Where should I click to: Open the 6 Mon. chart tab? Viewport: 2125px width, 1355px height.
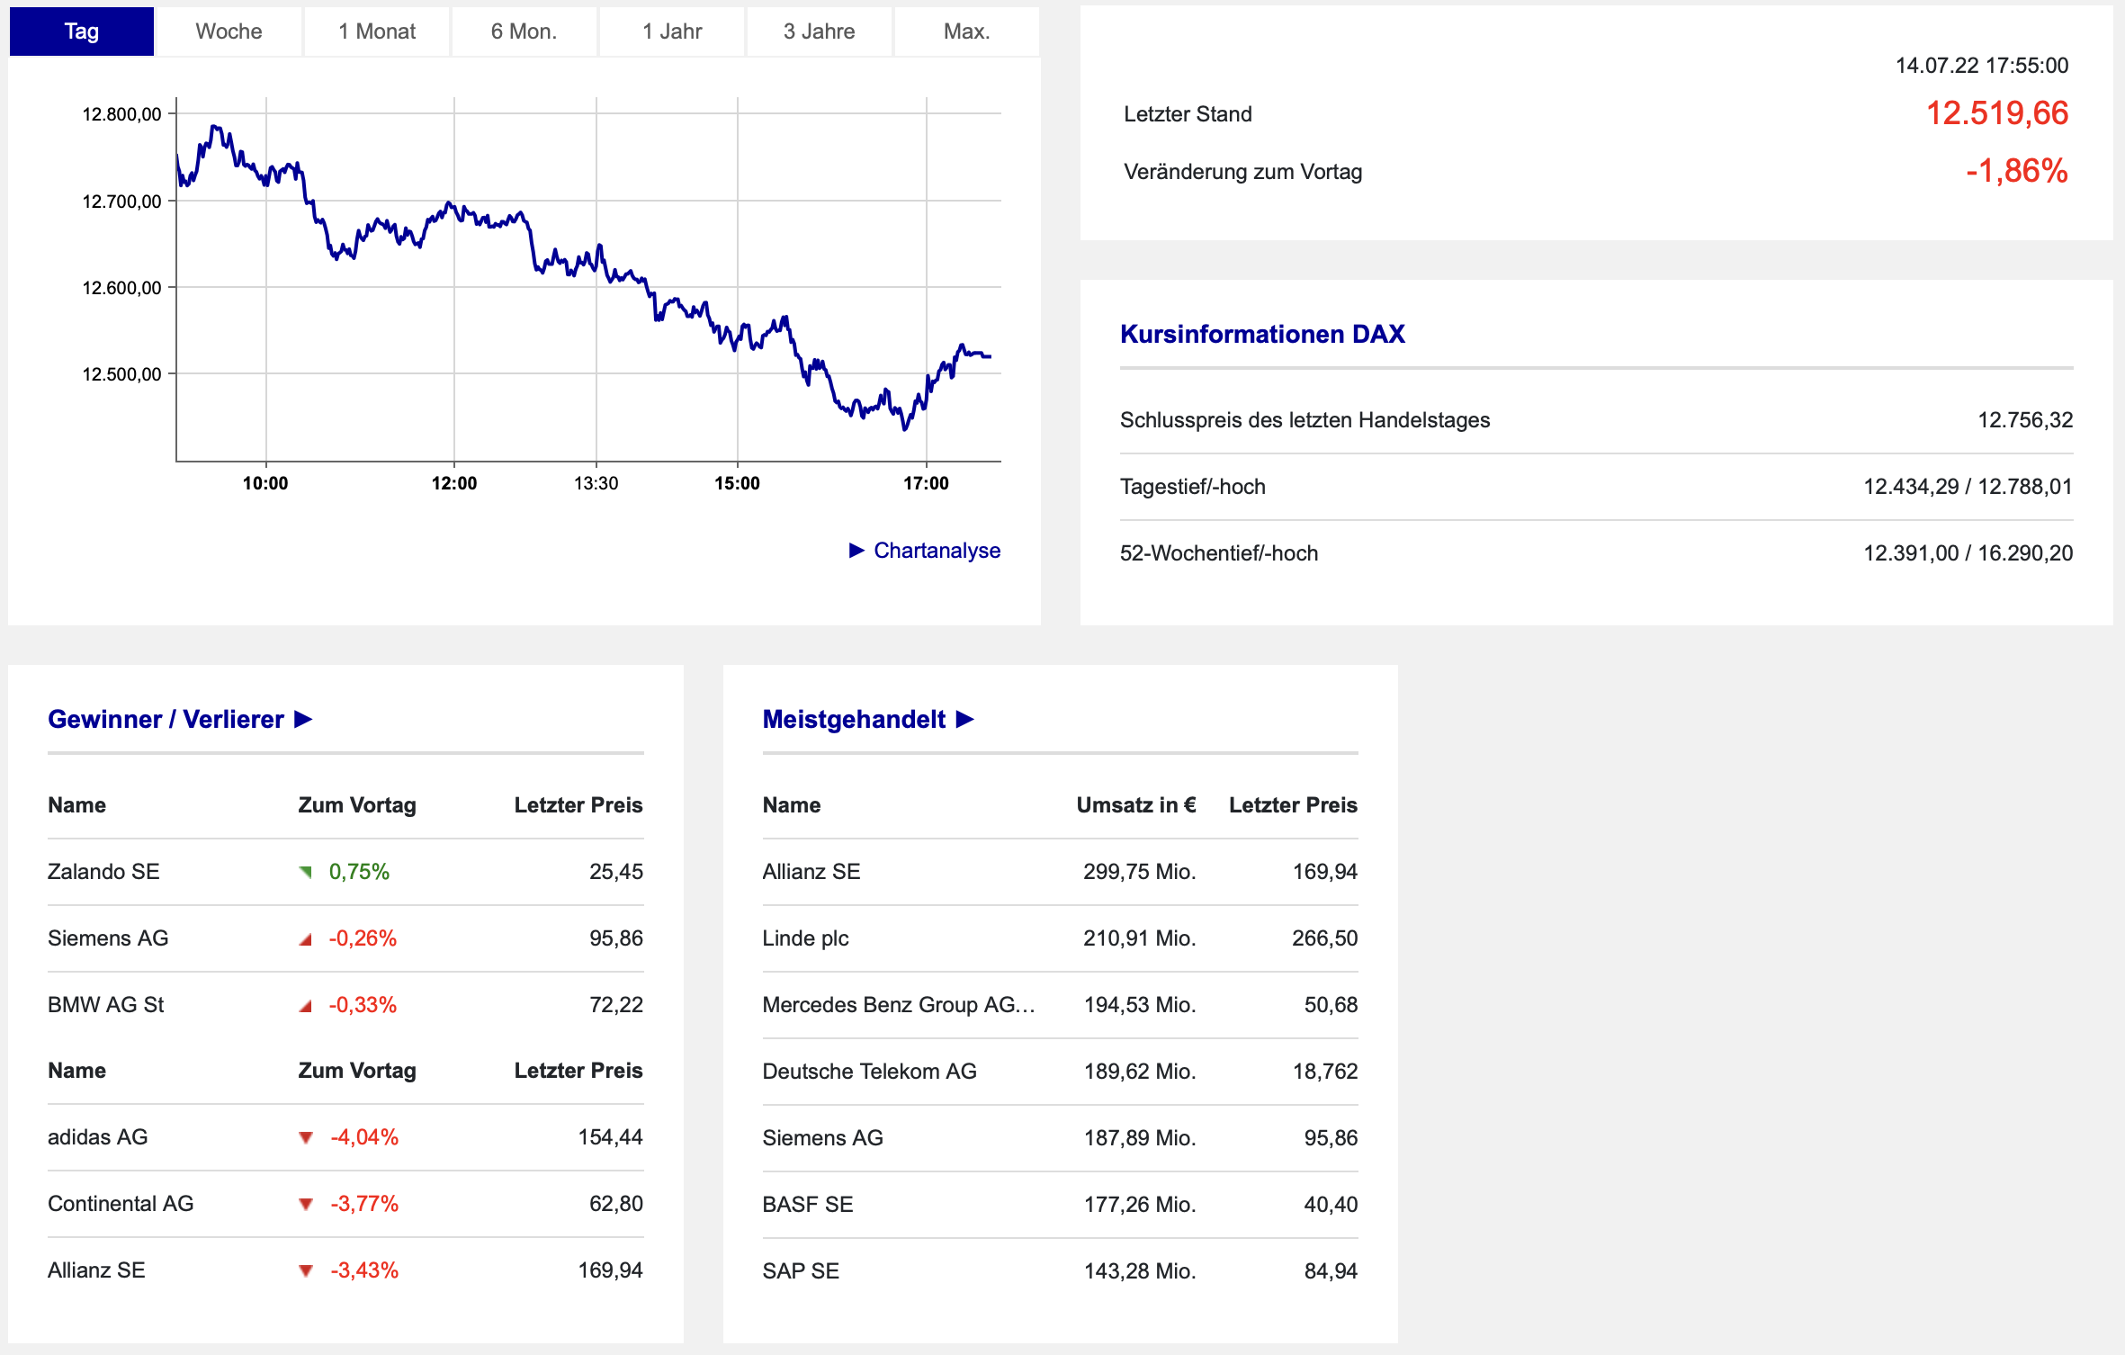525,31
